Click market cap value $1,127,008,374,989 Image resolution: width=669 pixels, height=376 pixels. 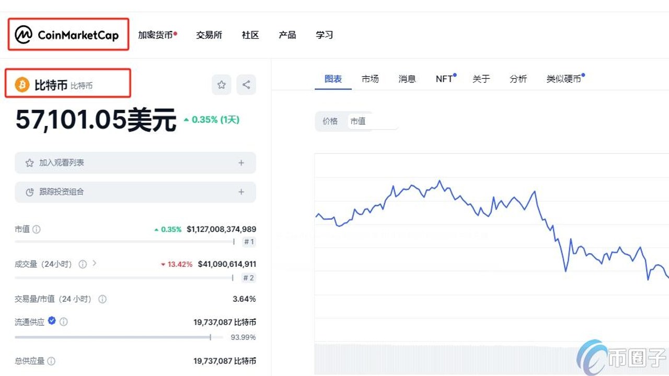pos(222,229)
